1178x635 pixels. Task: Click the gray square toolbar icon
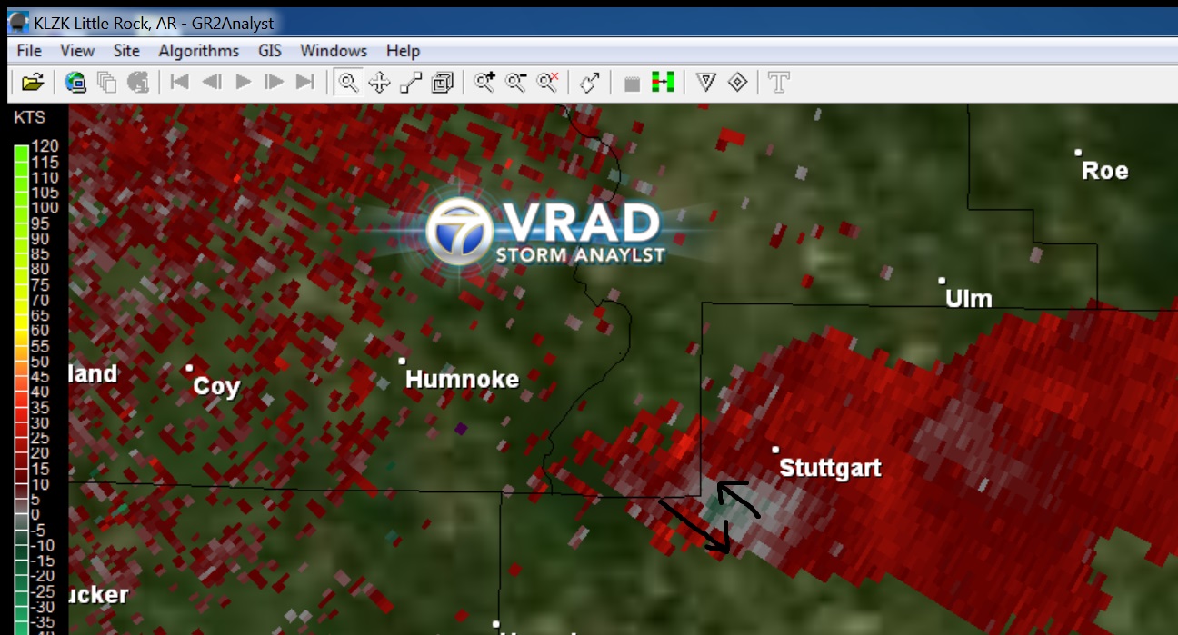tap(633, 84)
